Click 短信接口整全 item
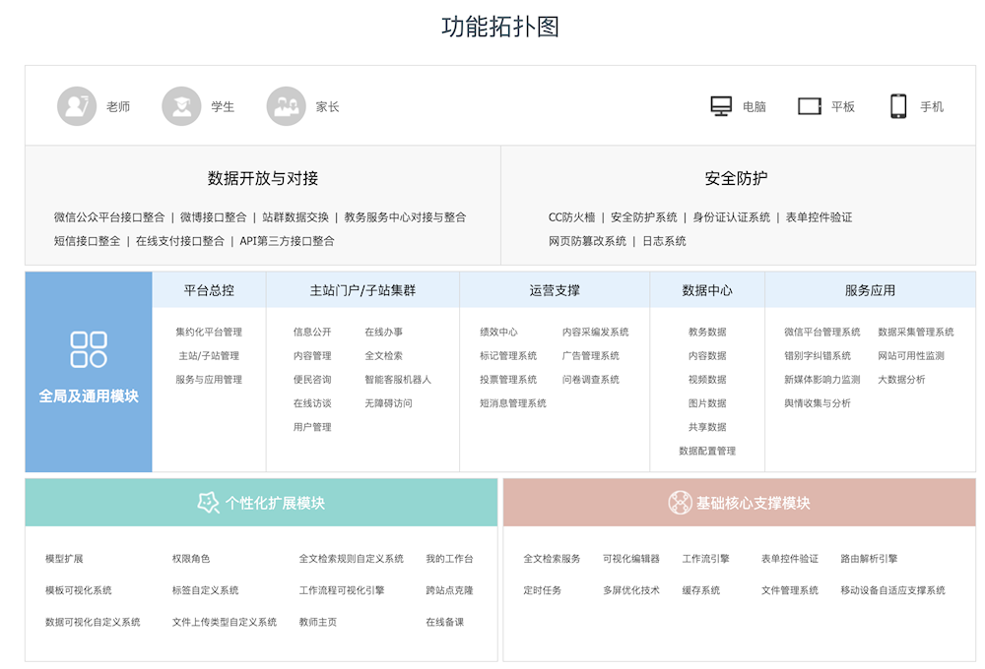 87,241
